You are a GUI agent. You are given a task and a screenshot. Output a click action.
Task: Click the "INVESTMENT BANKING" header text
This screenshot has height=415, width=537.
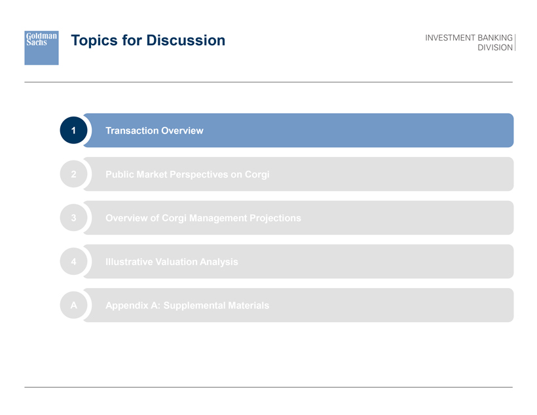click(468, 37)
